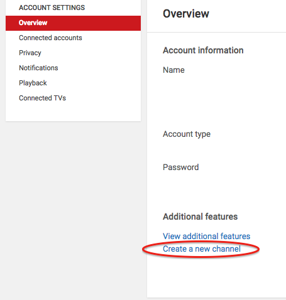Open the Connected accounts settings page
This screenshot has width=286, height=300.
pyautogui.click(x=50, y=38)
